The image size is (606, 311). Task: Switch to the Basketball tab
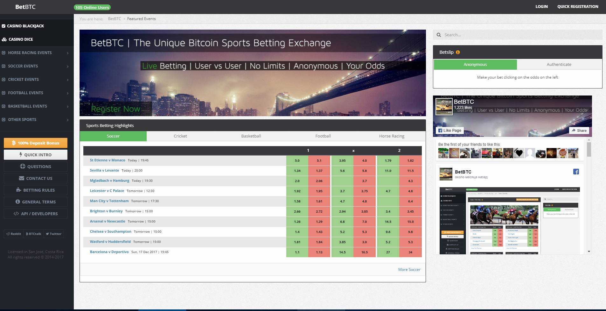click(251, 136)
